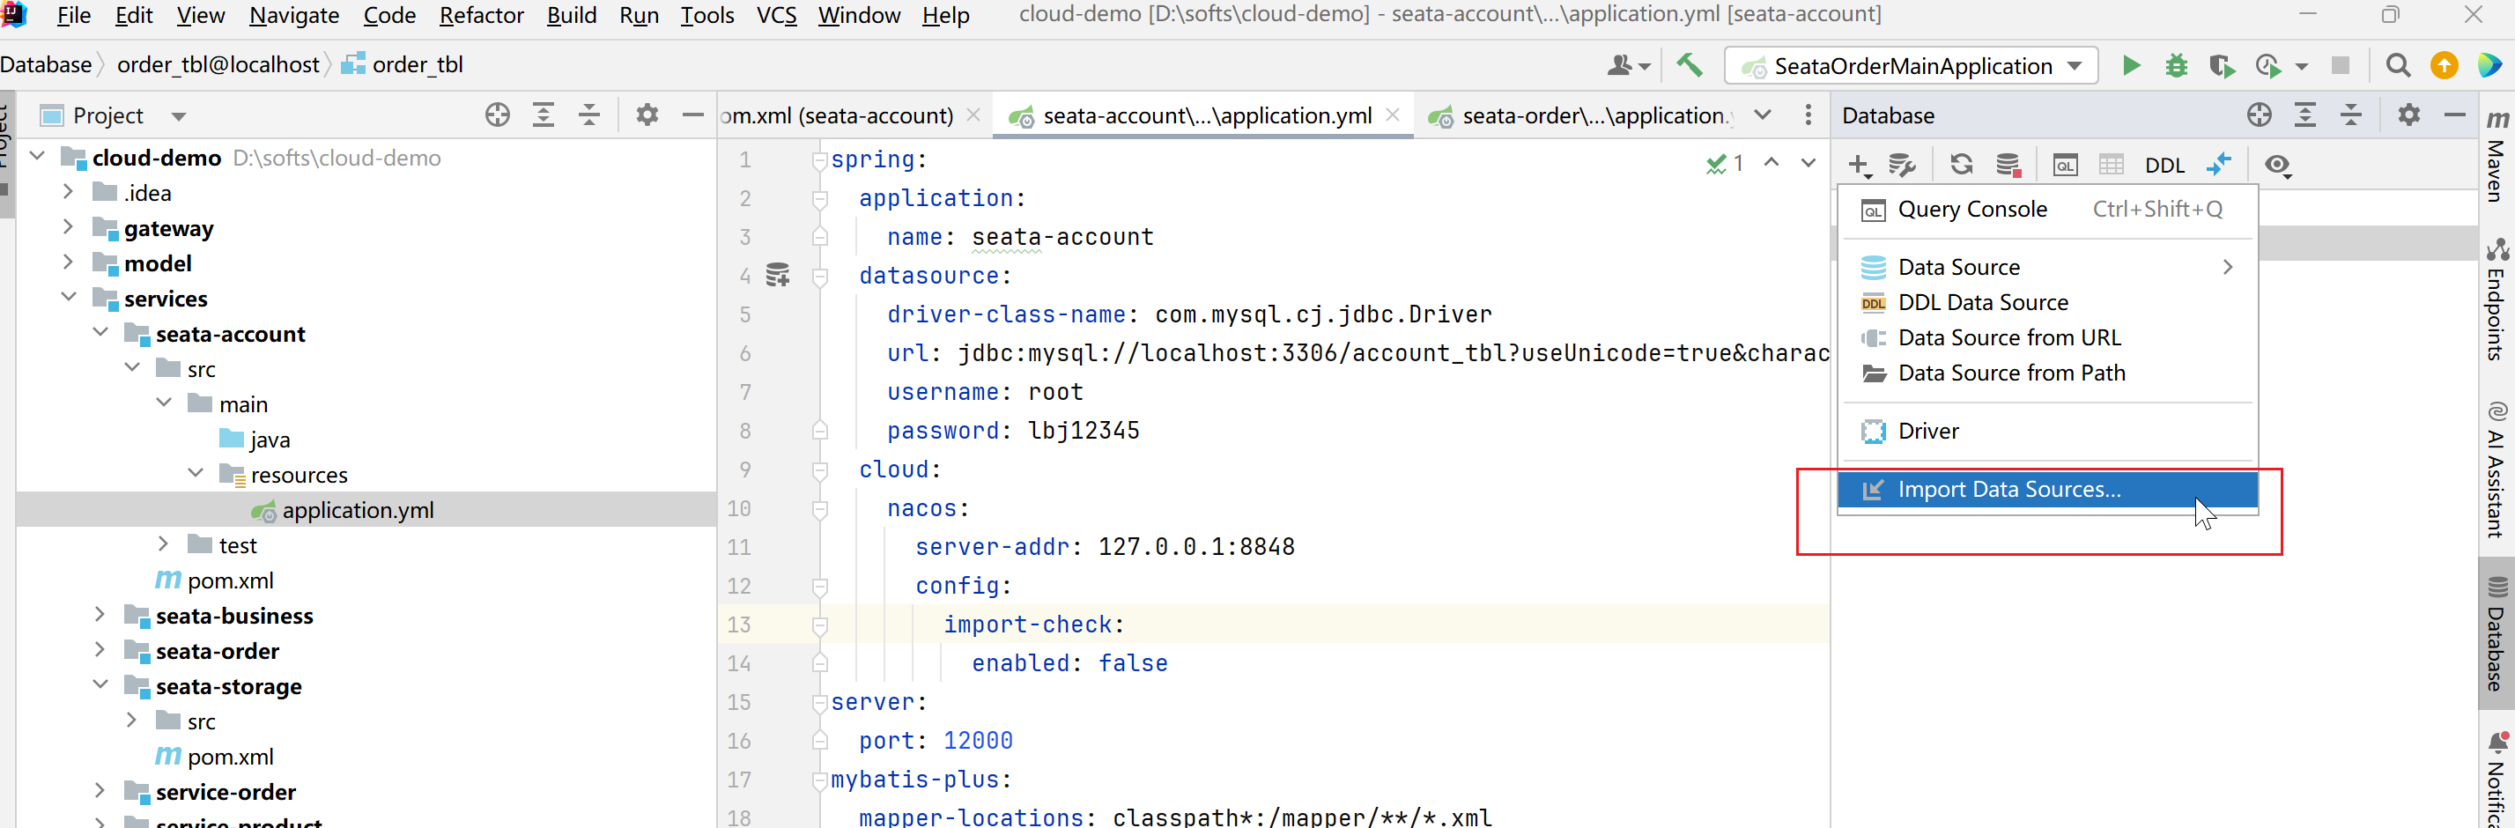Click the inspection checkmark widget showing 1
Screen dimensions: 2515x828
pyautogui.click(x=1725, y=163)
